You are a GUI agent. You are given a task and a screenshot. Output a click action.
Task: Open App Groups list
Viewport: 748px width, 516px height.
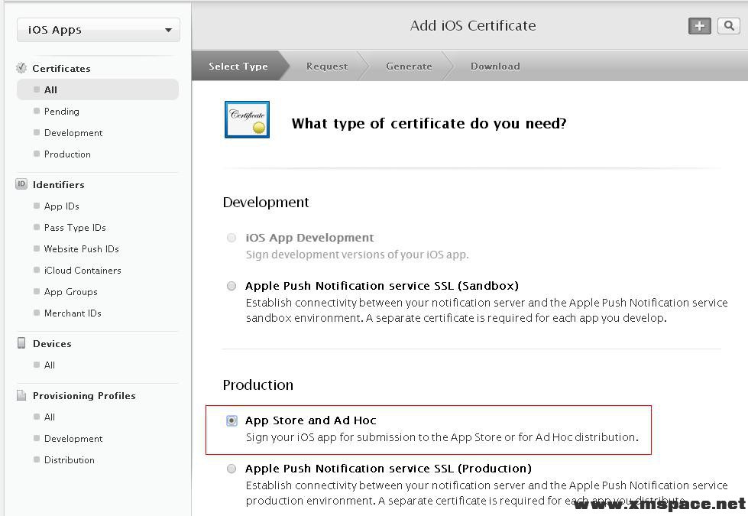[x=70, y=292]
